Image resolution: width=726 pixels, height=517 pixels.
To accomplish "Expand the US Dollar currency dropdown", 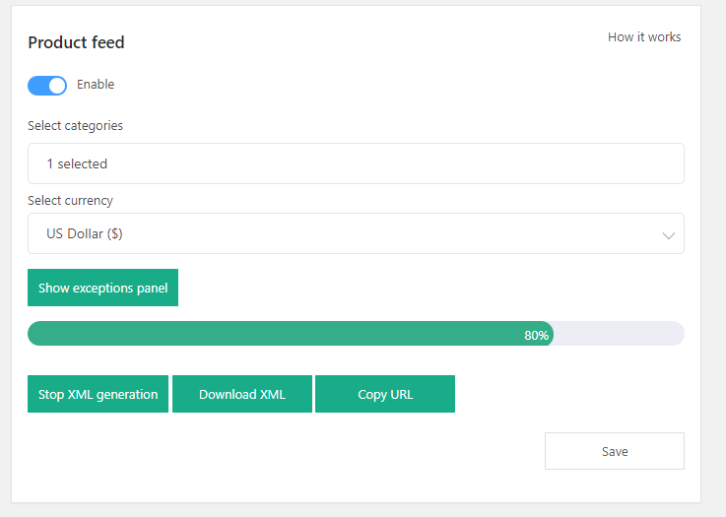I will [355, 234].
